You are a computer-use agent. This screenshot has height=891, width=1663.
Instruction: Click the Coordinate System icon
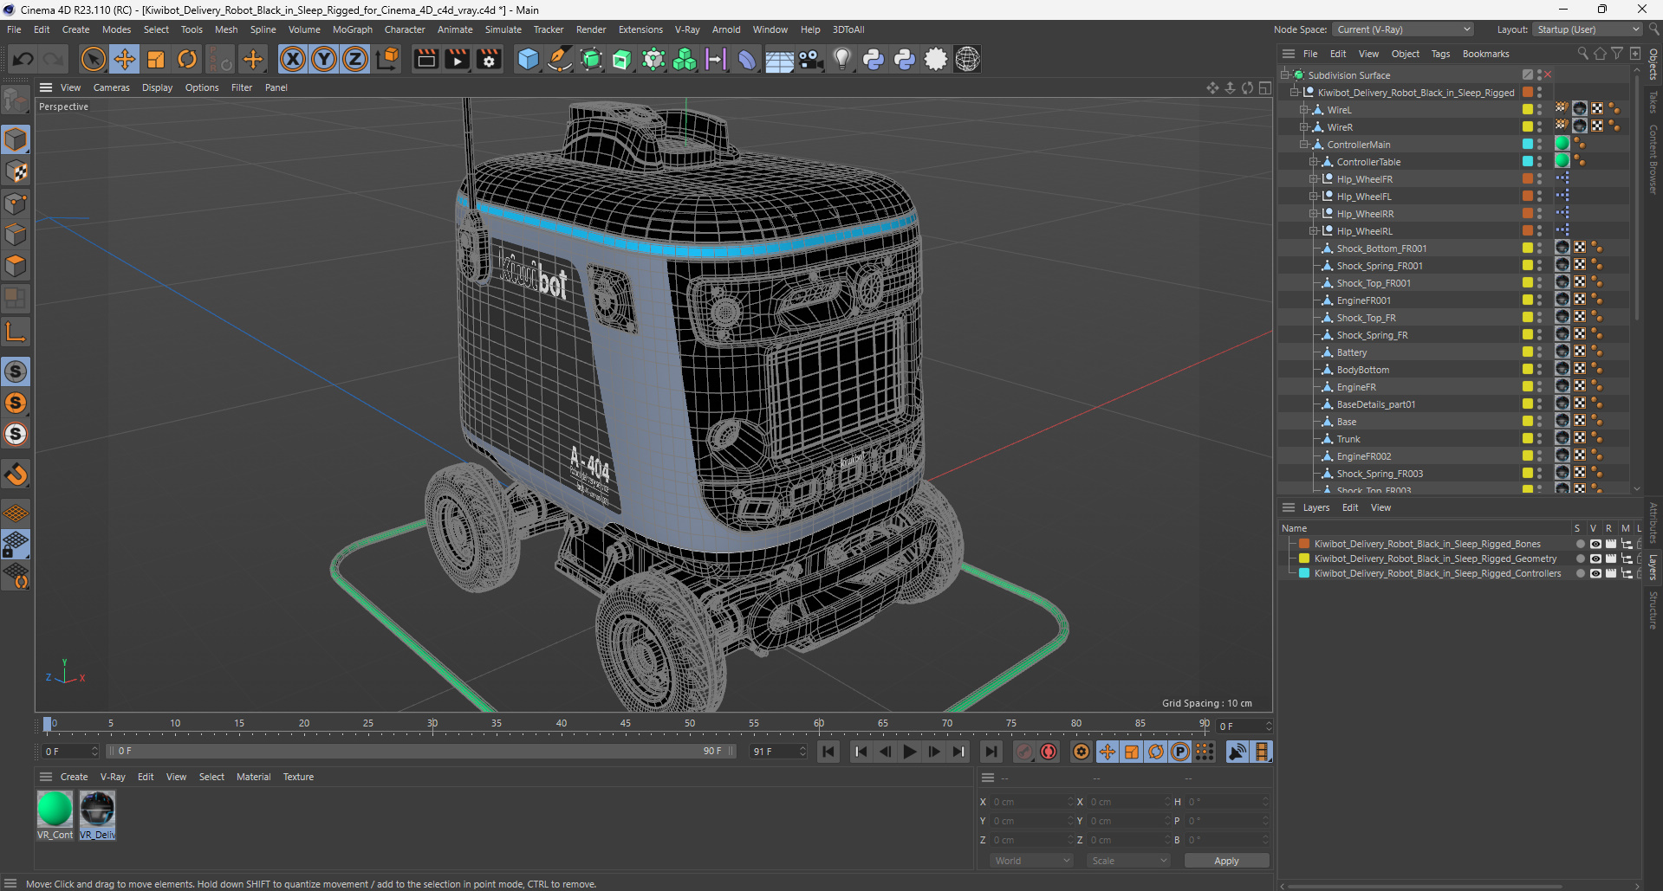point(388,59)
